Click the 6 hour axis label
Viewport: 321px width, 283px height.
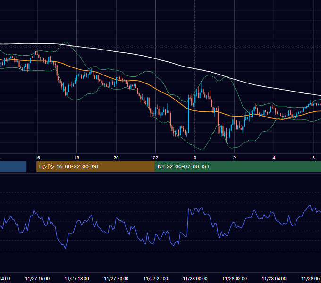pyautogui.click(x=313, y=158)
